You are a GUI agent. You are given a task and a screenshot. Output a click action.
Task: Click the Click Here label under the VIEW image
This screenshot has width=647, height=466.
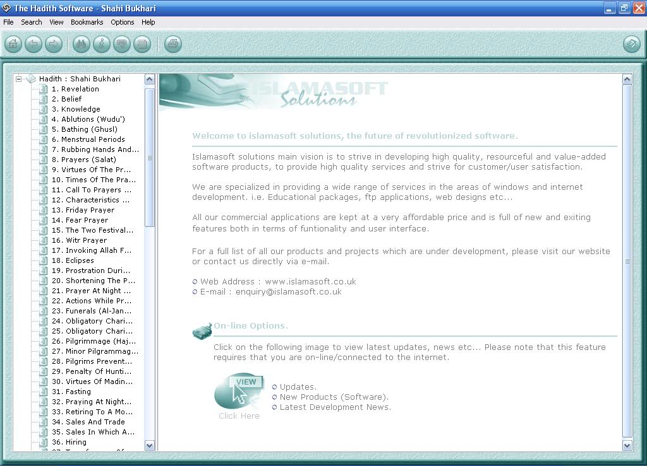[239, 416]
